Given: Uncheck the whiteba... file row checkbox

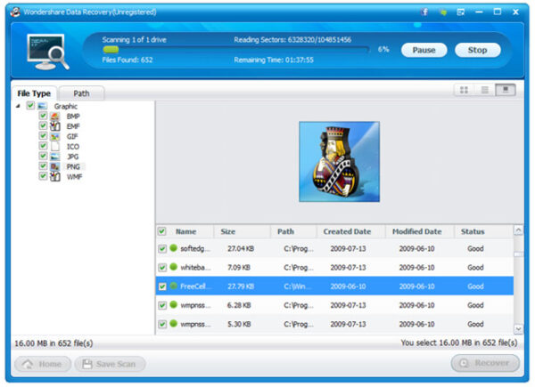Looking at the screenshot, I should 161,267.
